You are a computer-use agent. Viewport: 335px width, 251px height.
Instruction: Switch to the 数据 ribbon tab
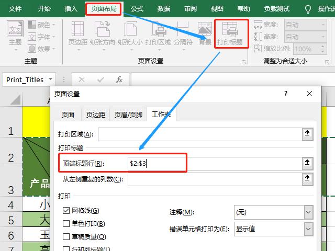pyautogui.click(x=164, y=9)
